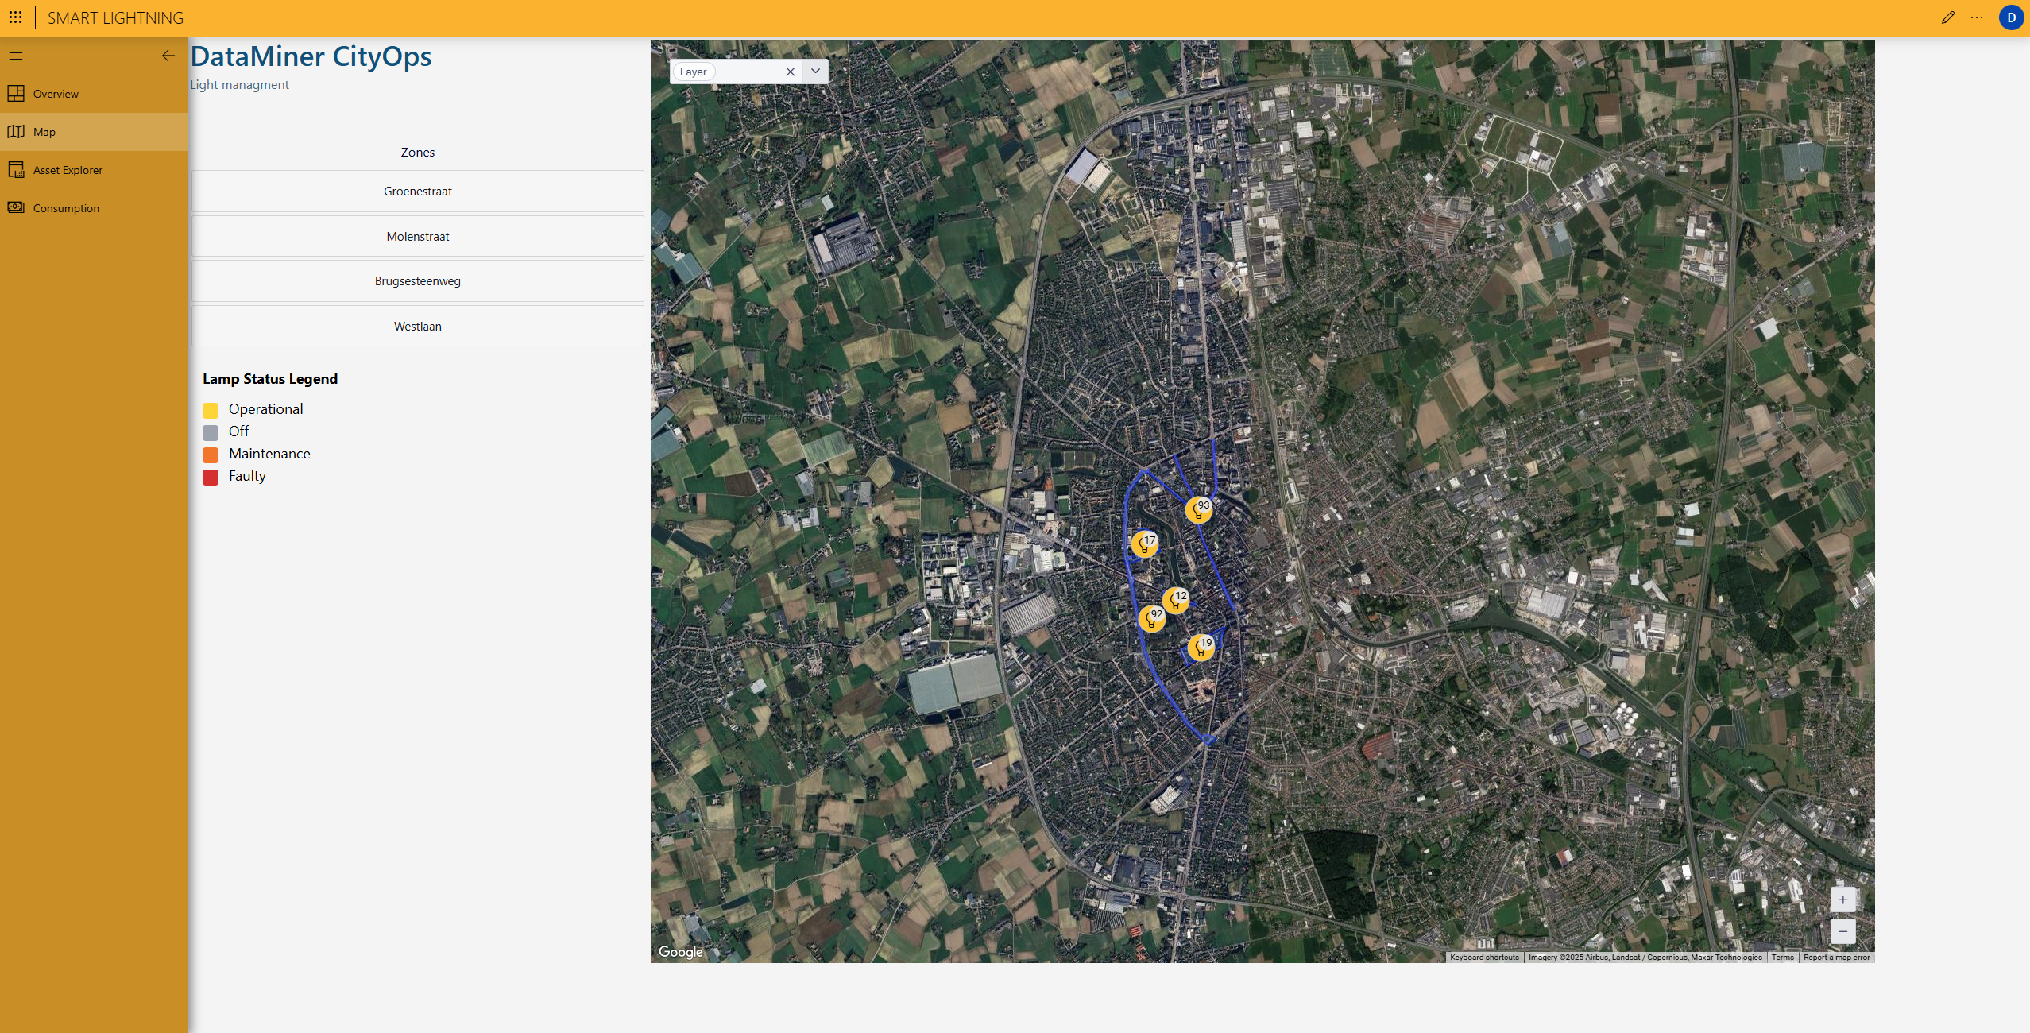Click the lamp cluster marker labeled 17

click(x=1144, y=544)
